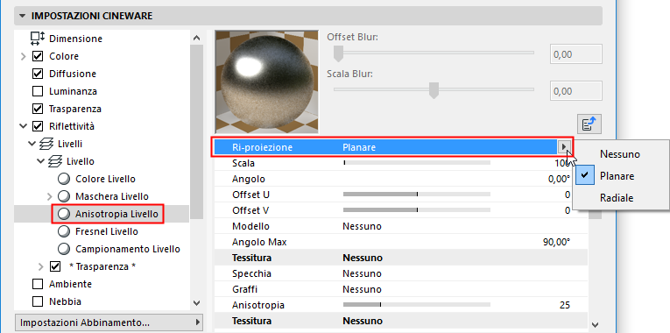Choose Nessuno in the projection popup
Image resolution: width=670 pixels, height=333 pixels.
point(620,154)
